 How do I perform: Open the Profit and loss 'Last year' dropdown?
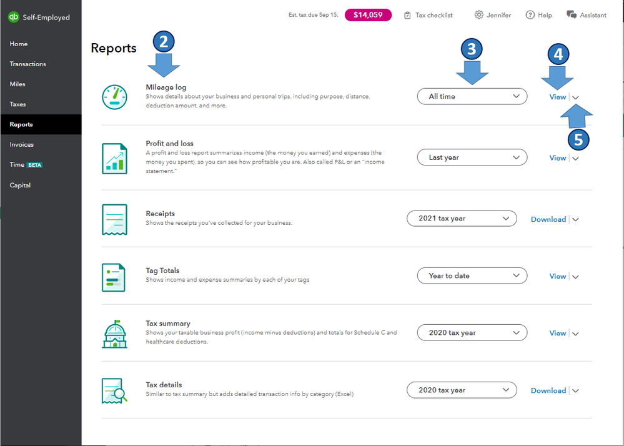(472, 157)
